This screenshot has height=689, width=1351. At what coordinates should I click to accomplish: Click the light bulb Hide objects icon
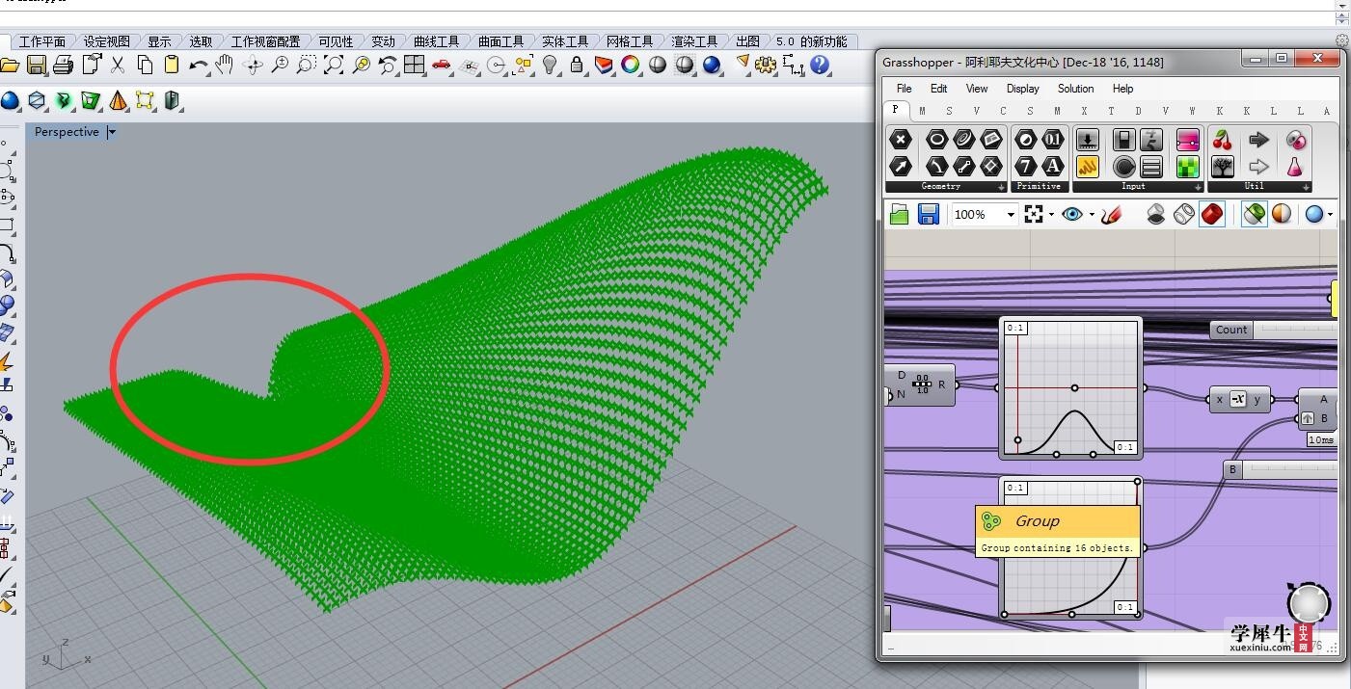tap(550, 65)
